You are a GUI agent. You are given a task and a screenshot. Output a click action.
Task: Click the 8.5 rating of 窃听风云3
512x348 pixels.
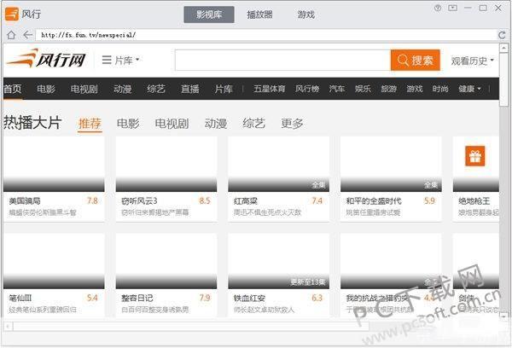pyautogui.click(x=205, y=200)
